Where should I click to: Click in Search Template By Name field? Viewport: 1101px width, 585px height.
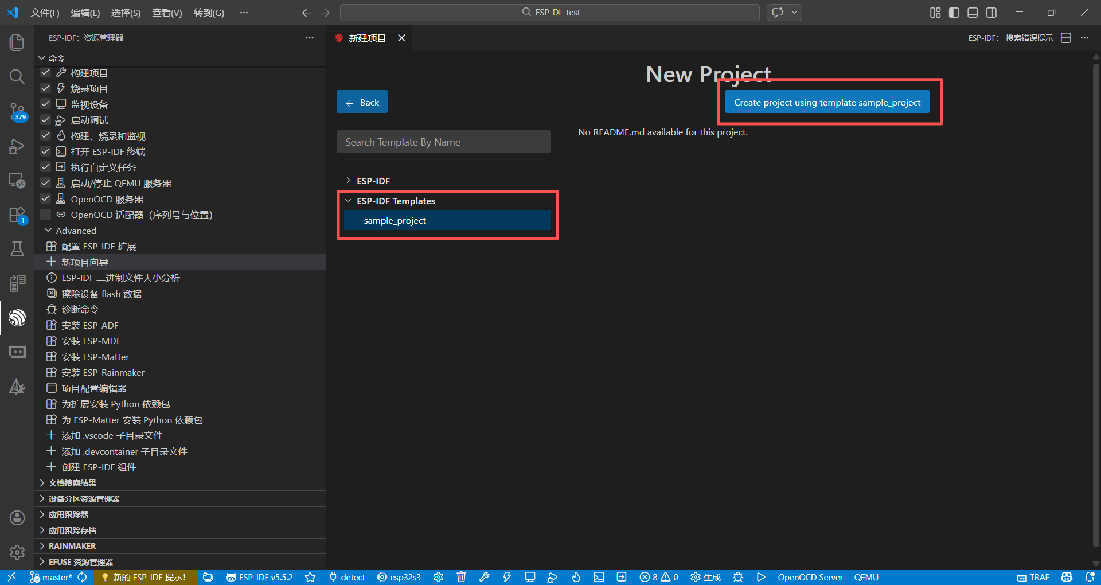click(x=444, y=142)
